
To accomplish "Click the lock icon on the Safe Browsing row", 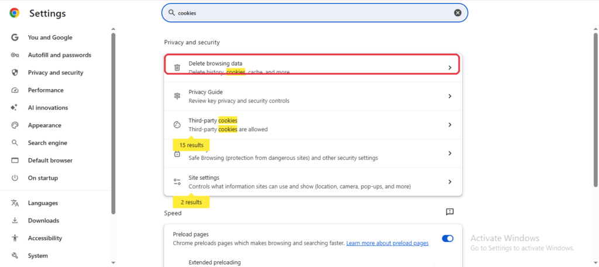I will click(x=177, y=154).
